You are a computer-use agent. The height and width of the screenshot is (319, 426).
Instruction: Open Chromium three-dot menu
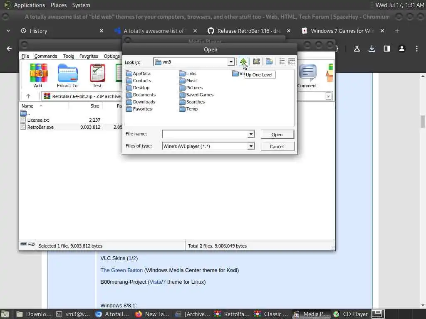pos(416,49)
